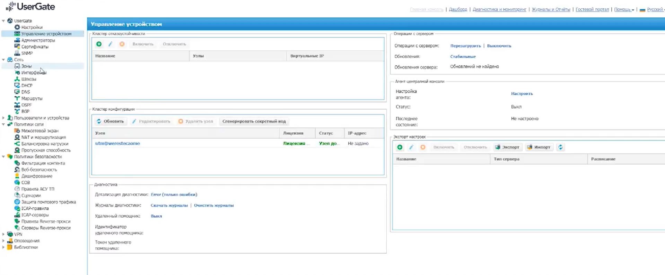This screenshot has width=665, height=275.
Task: Open Правила Reverse-прокси
Action: (x=46, y=221)
